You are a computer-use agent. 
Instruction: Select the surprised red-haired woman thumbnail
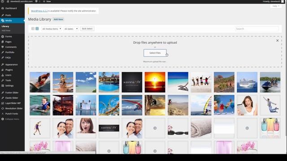pyautogui.click(x=86, y=128)
